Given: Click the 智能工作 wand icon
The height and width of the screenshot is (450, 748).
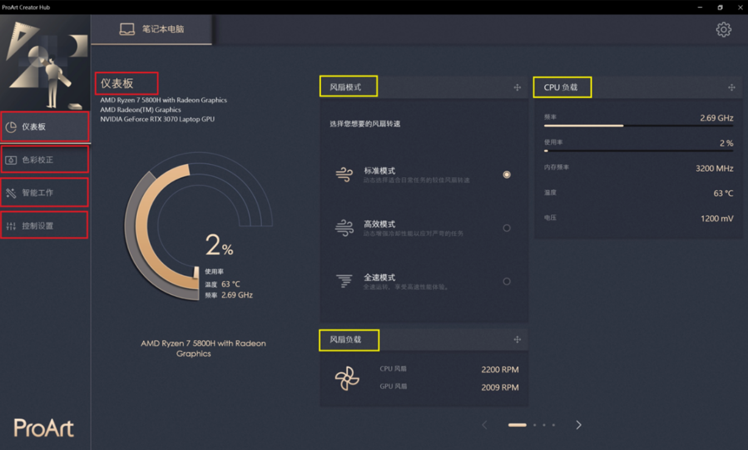Looking at the screenshot, I should click(11, 193).
